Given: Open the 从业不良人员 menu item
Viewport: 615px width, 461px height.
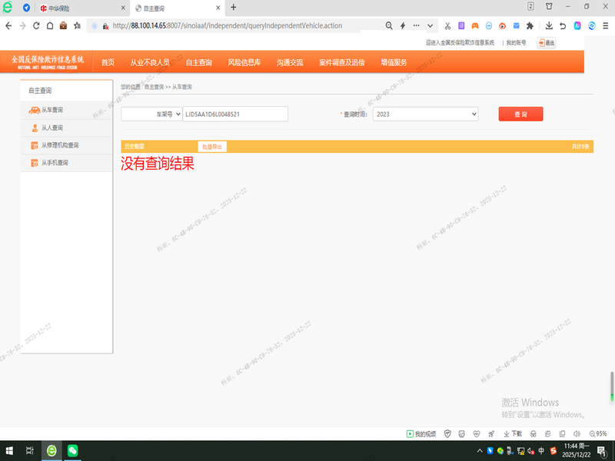Looking at the screenshot, I should (x=150, y=62).
